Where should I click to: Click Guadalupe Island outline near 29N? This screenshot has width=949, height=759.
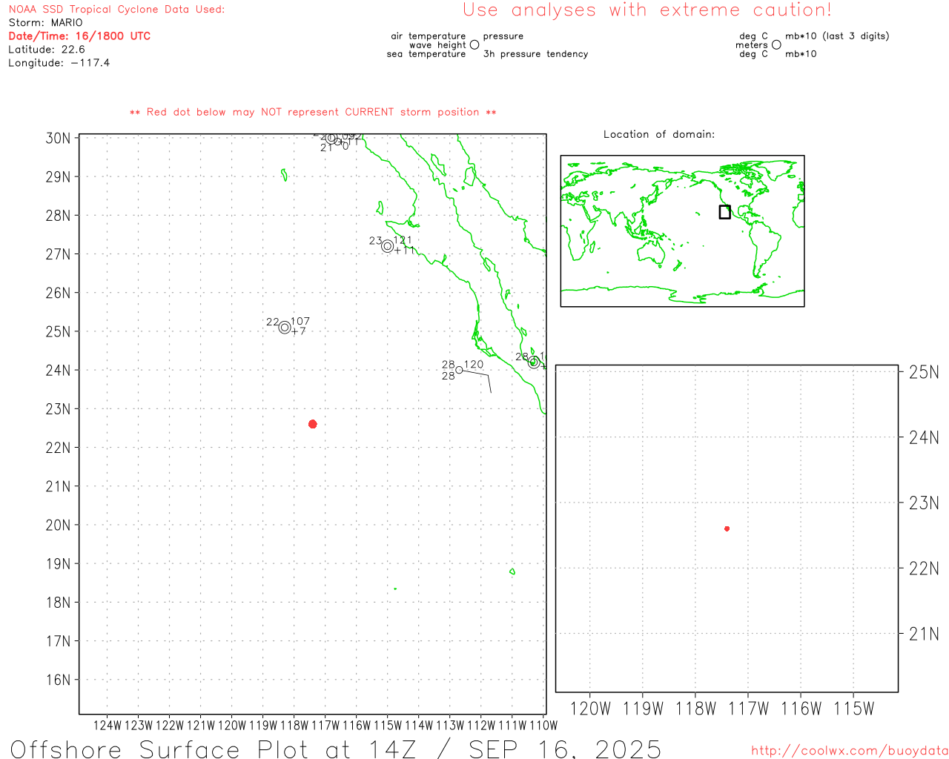click(x=284, y=175)
